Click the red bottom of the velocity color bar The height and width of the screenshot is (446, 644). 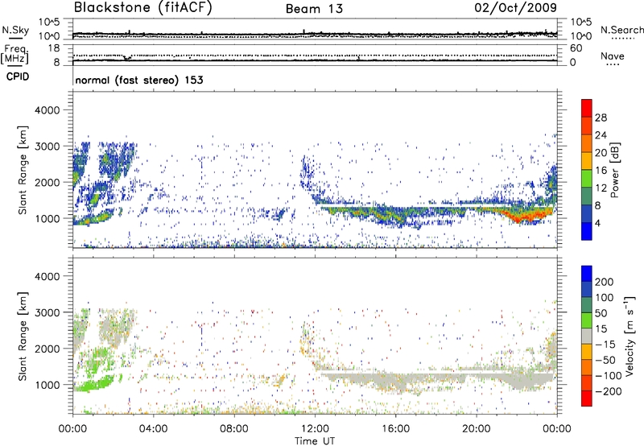click(587, 398)
